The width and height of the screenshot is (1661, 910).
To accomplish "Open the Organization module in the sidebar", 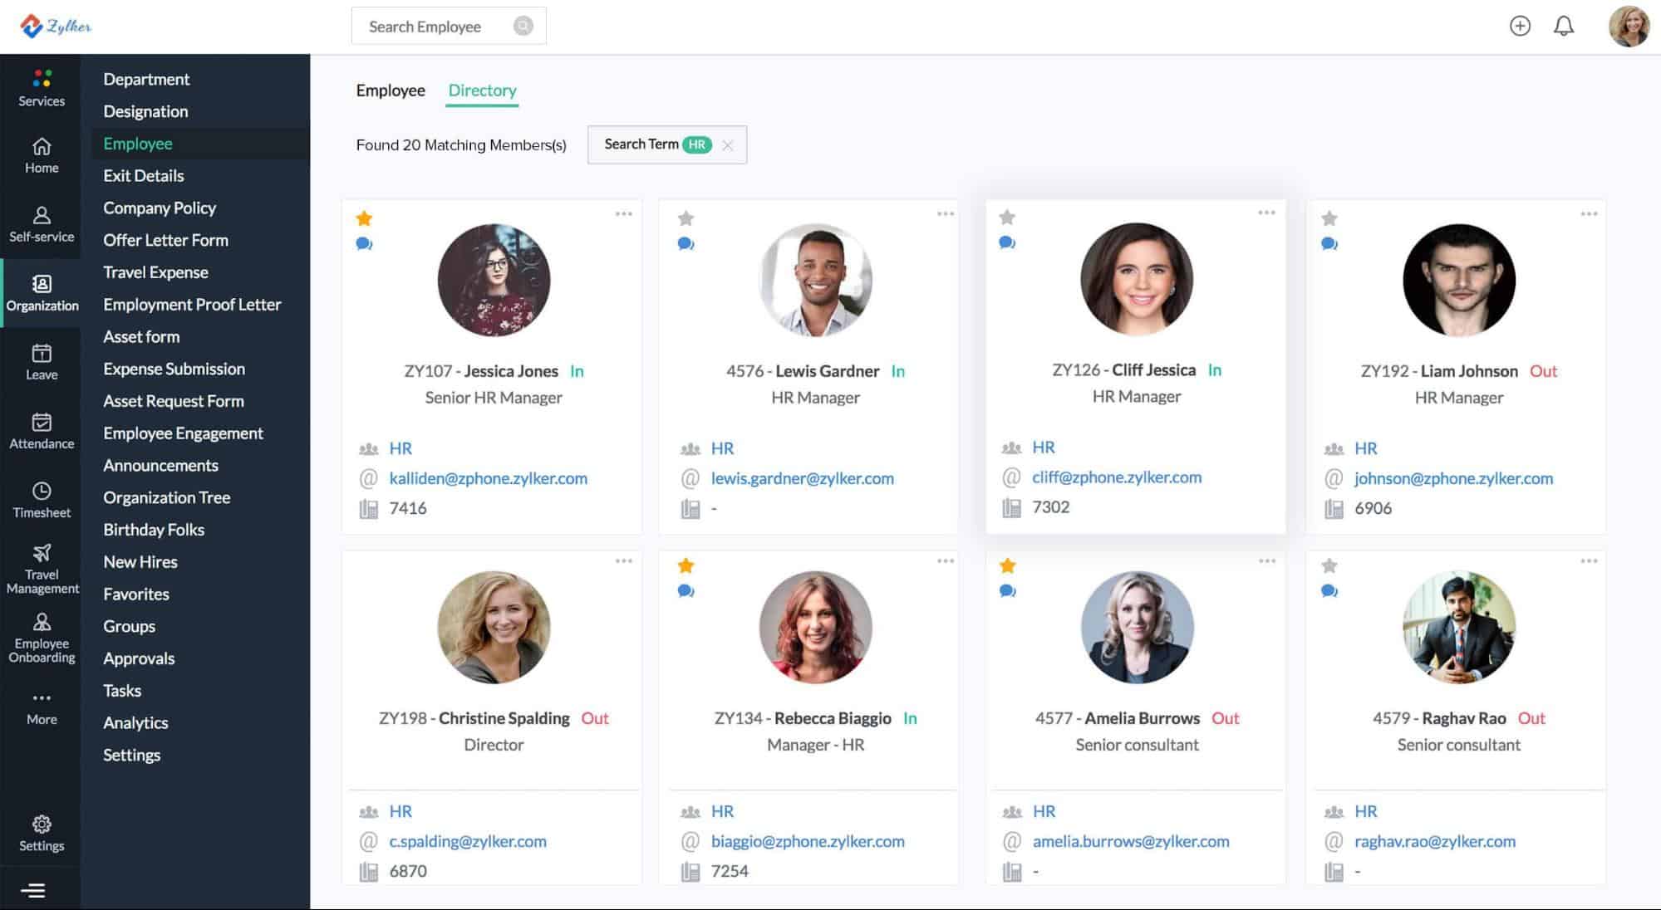I will pyautogui.click(x=42, y=292).
